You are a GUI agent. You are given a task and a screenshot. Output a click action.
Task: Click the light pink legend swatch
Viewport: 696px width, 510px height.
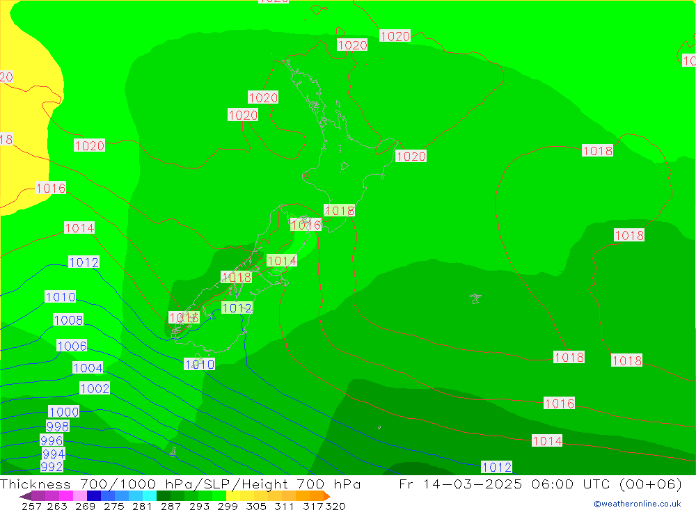coord(80,496)
